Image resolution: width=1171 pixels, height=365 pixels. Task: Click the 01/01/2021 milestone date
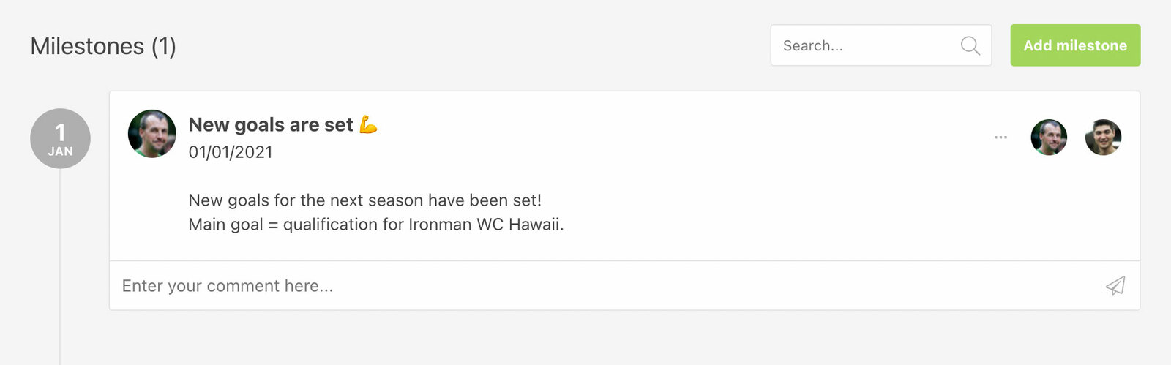click(231, 152)
